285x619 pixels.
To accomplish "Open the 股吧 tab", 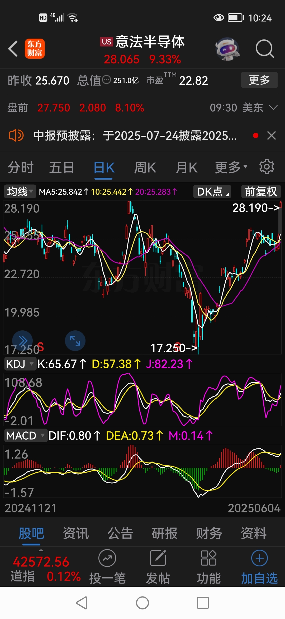I will pyautogui.click(x=31, y=533).
